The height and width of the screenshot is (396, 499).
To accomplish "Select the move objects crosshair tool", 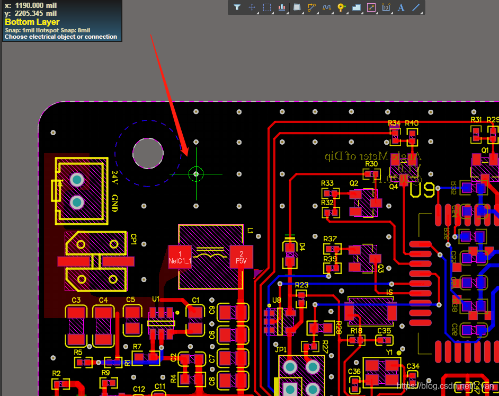I will [x=252, y=7].
